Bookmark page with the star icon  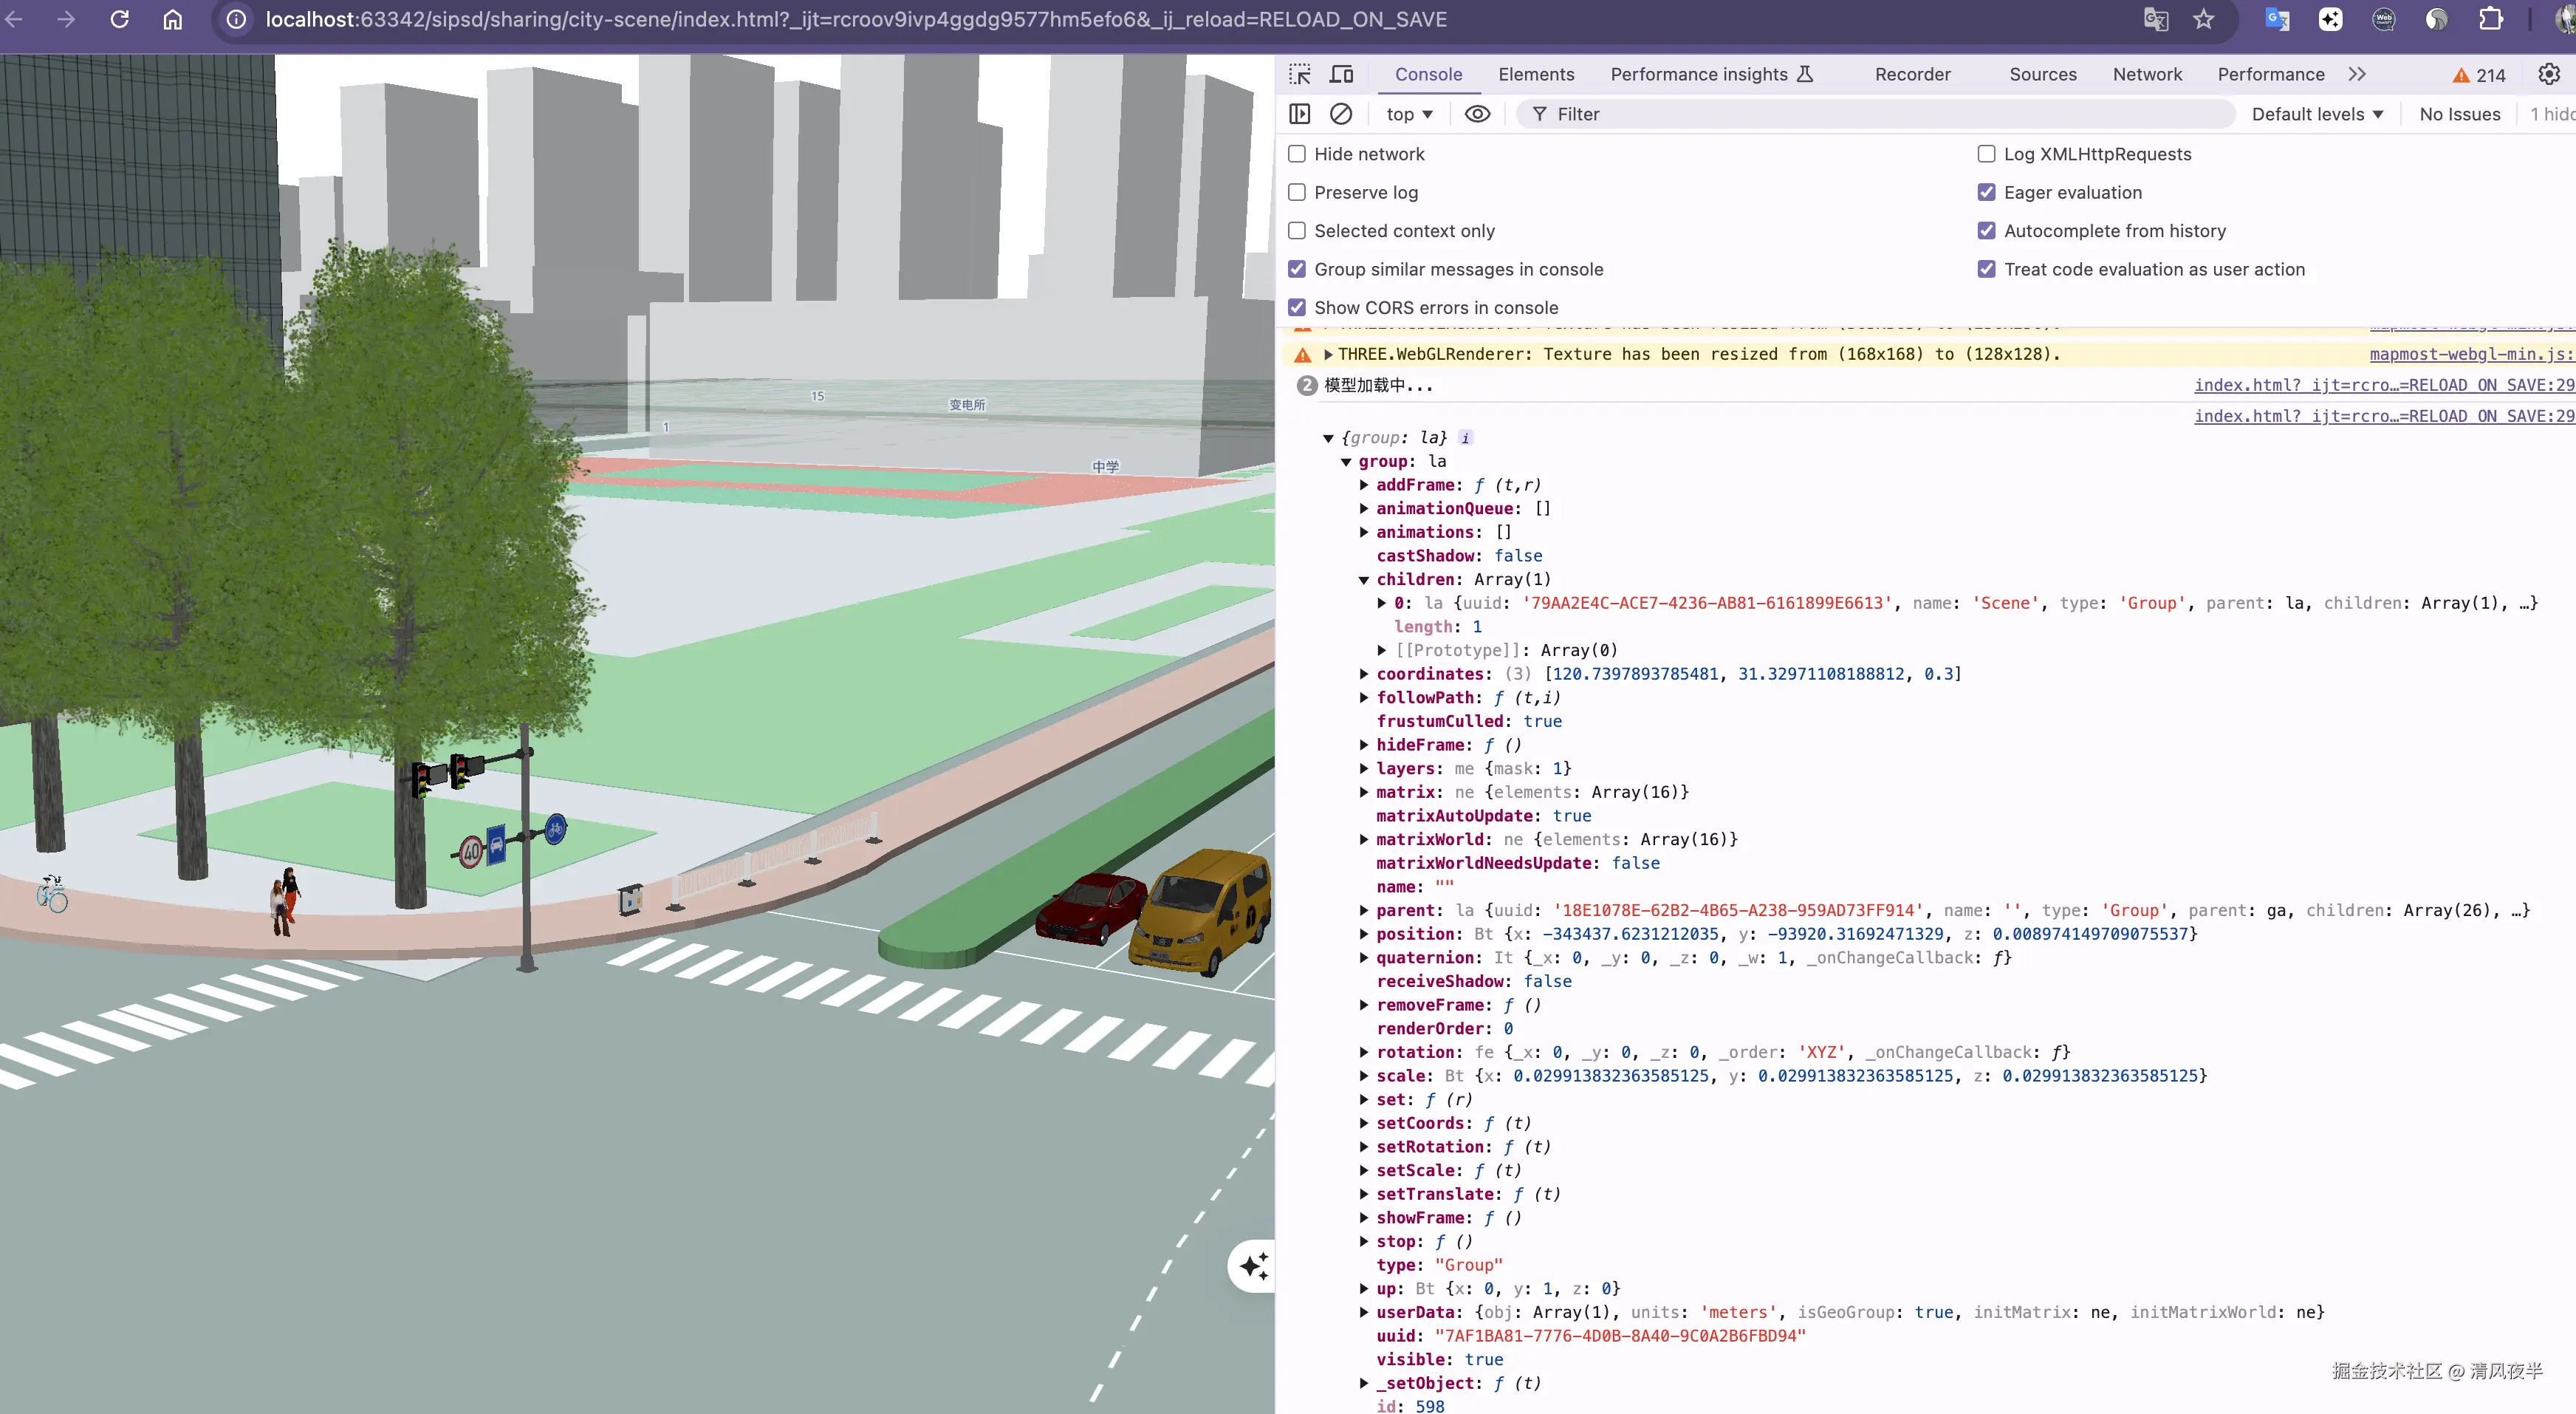point(2203,19)
